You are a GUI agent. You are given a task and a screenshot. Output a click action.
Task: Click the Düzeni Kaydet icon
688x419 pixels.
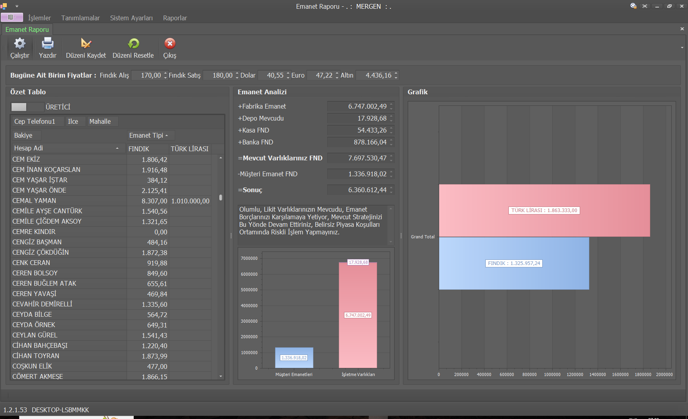tap(86, 44)
